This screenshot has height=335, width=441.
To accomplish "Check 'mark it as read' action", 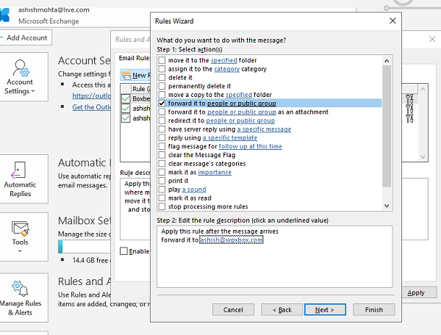I will 162,198.
